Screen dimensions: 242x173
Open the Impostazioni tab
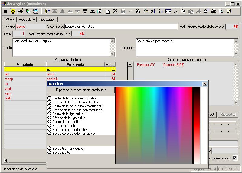pyautogui.click(x=47, y=20)
